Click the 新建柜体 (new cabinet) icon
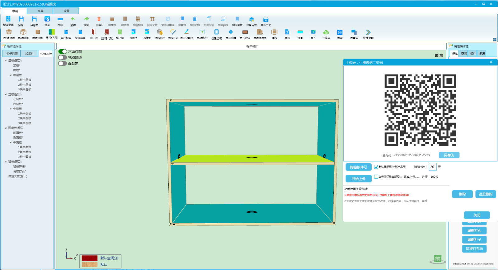Viewport: 498px width, 270px height. (8, 19)
